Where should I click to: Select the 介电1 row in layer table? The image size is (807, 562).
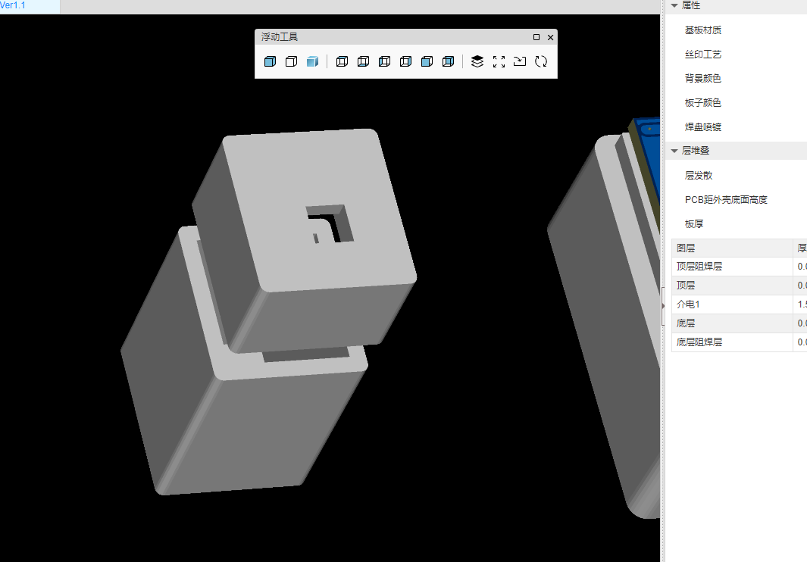coord(690,304)
